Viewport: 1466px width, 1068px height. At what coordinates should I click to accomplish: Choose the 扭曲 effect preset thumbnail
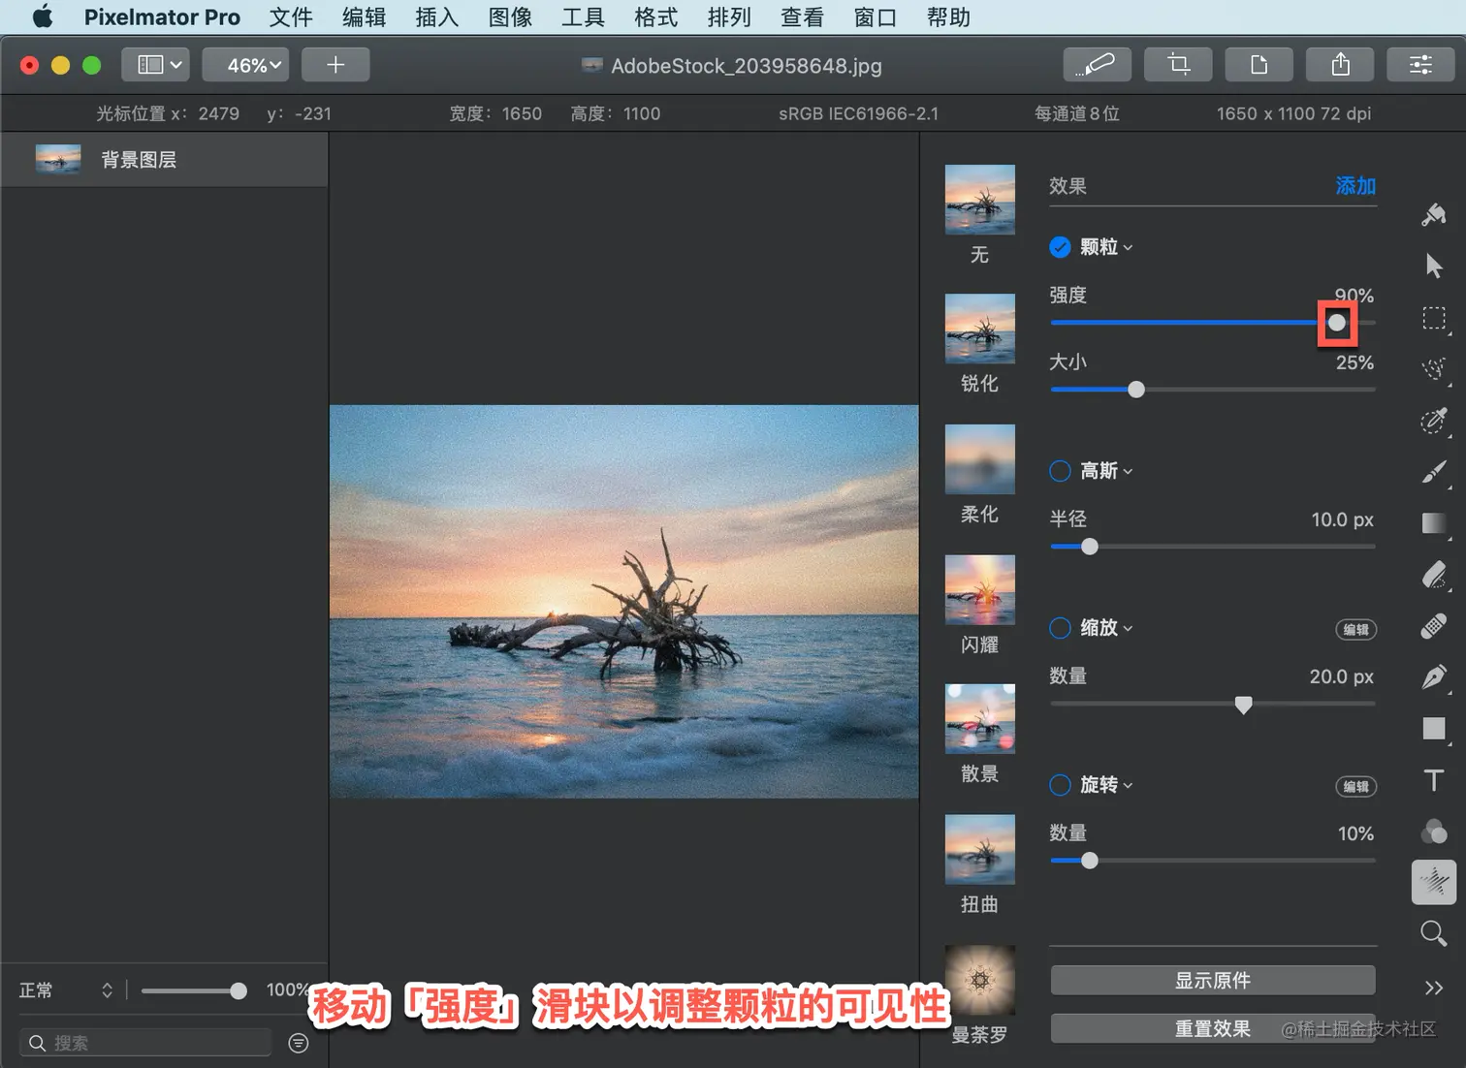pyautogui.click(x=980, y=849)
